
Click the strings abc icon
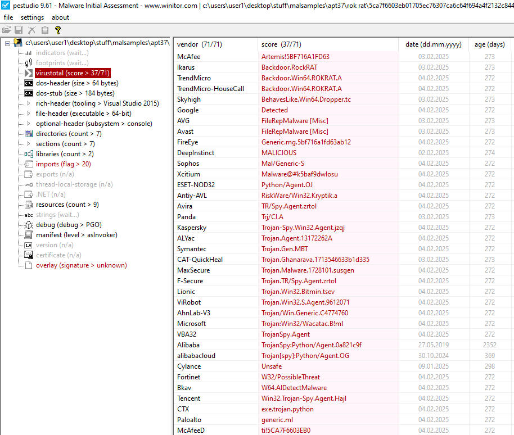click(x=29, y=215)
